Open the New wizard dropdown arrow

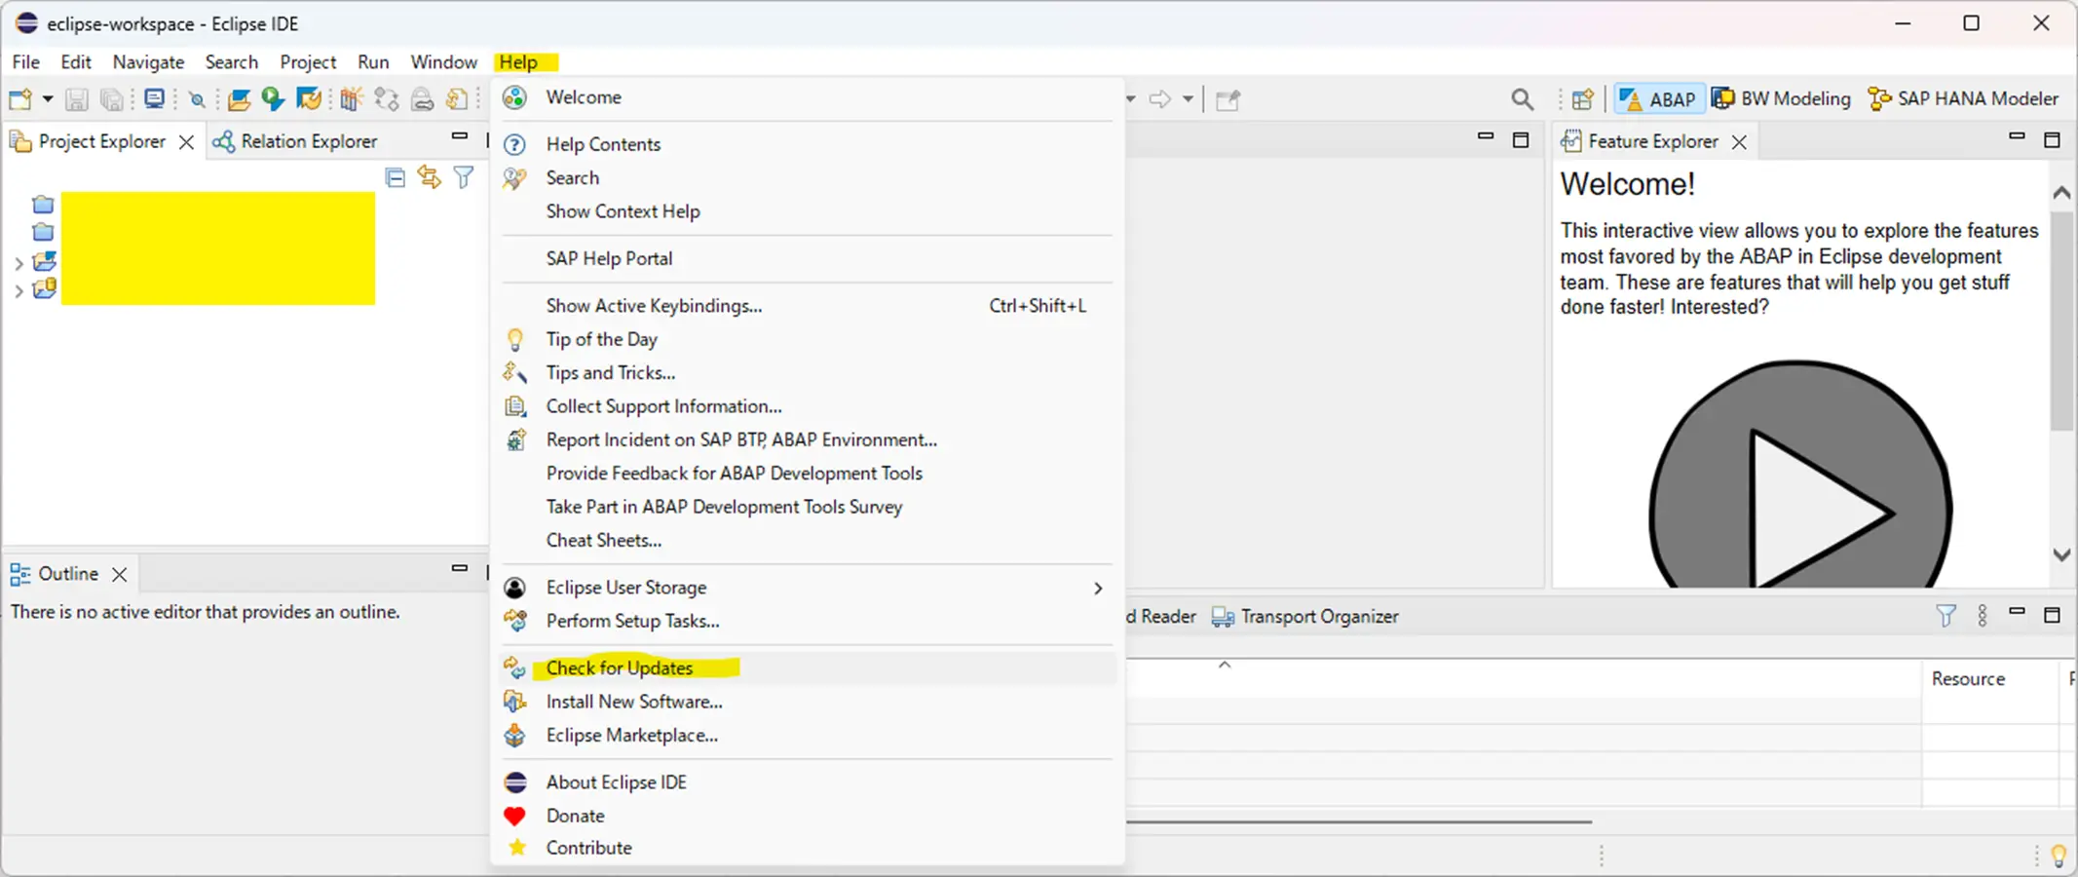[x=47, y=99]
